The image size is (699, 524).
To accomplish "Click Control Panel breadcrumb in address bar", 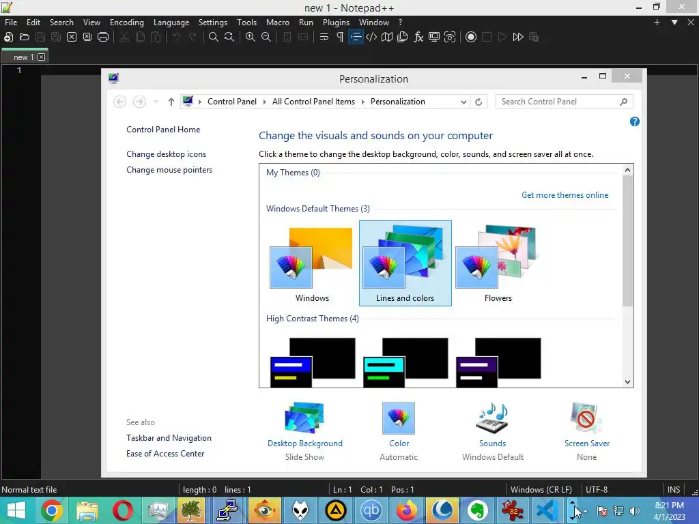I will coord(232,102).
